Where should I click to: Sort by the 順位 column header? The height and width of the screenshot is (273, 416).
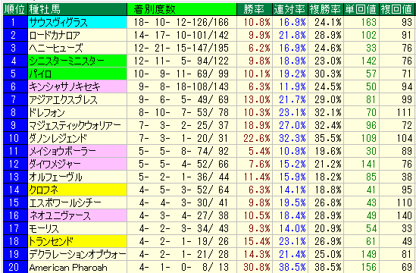[x=15, y=10]
